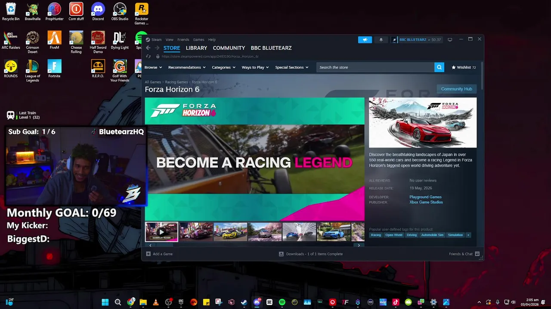Open R.E.P.O. desktop shortcut
The width and height of the screenshot is (551, 309).
98,69
